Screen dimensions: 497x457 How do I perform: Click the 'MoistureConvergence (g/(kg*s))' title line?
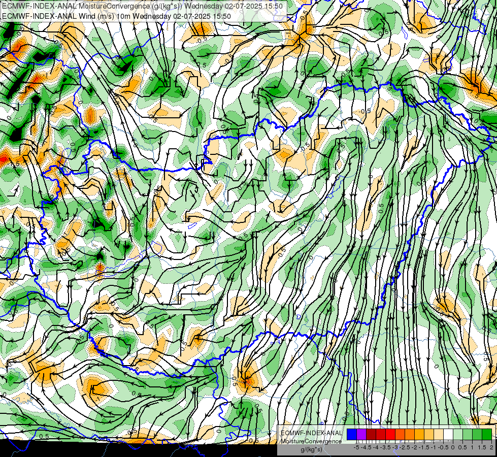coord(142,6)
